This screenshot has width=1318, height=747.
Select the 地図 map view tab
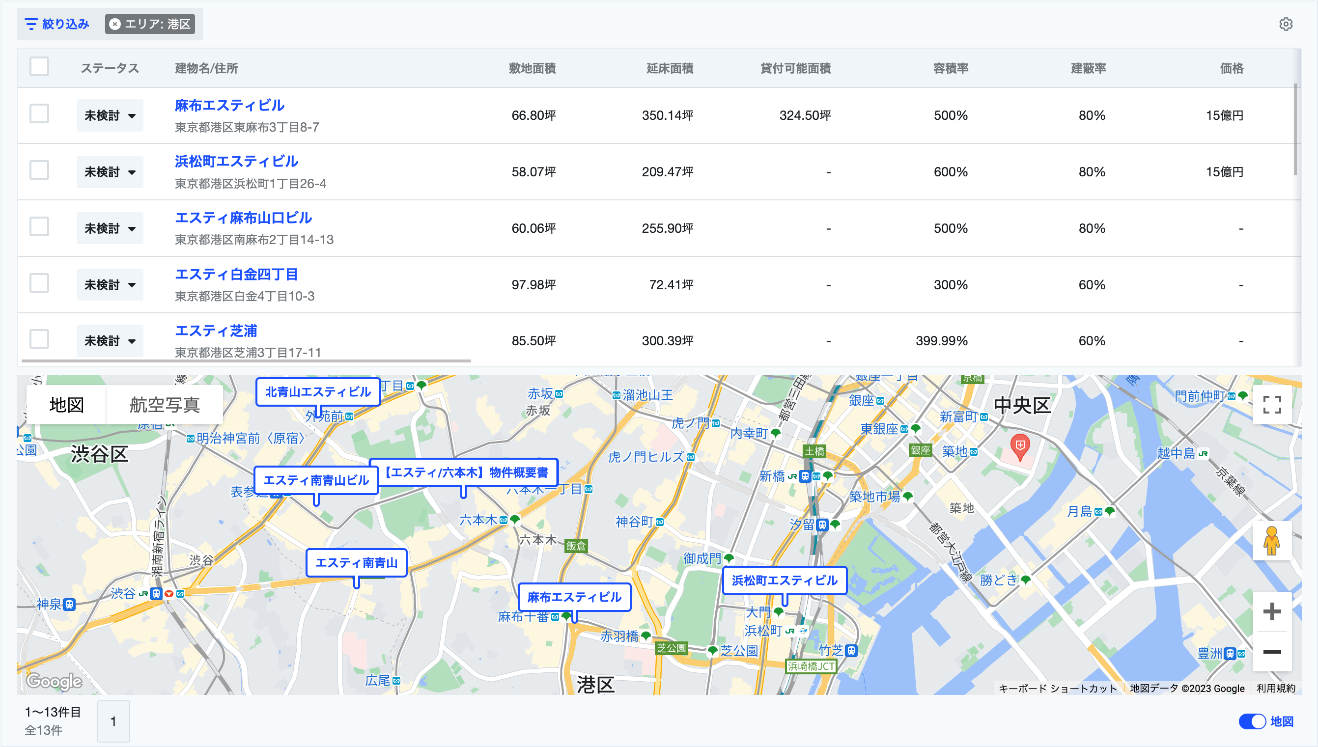click(x=67, y=404)
